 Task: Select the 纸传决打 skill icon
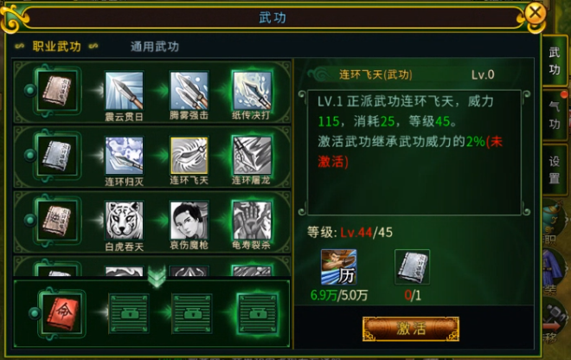point(252,91)
